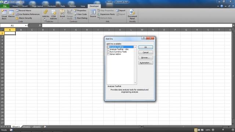Switch to the View tab
The image size is (235, 132).
(x=83, y=6)
